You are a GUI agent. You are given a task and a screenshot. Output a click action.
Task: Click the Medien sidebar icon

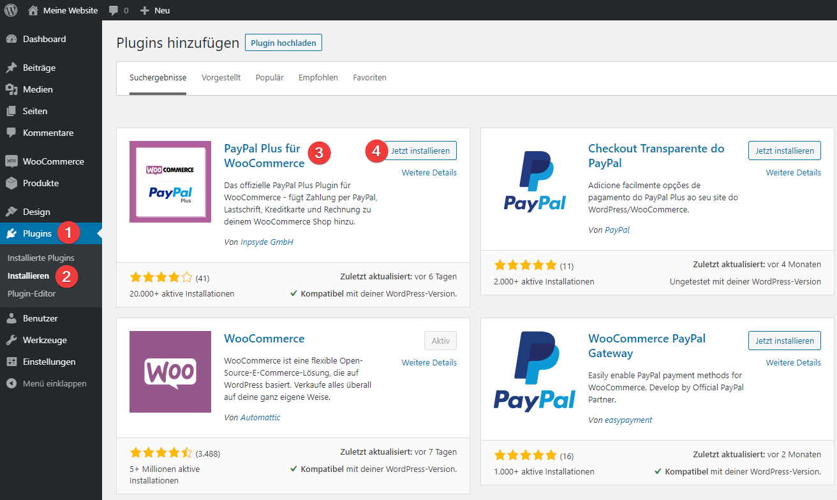[x=11, y=89]
